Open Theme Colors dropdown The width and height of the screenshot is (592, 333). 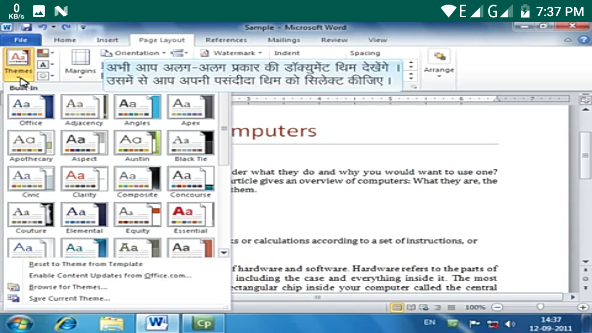[45, 53]
